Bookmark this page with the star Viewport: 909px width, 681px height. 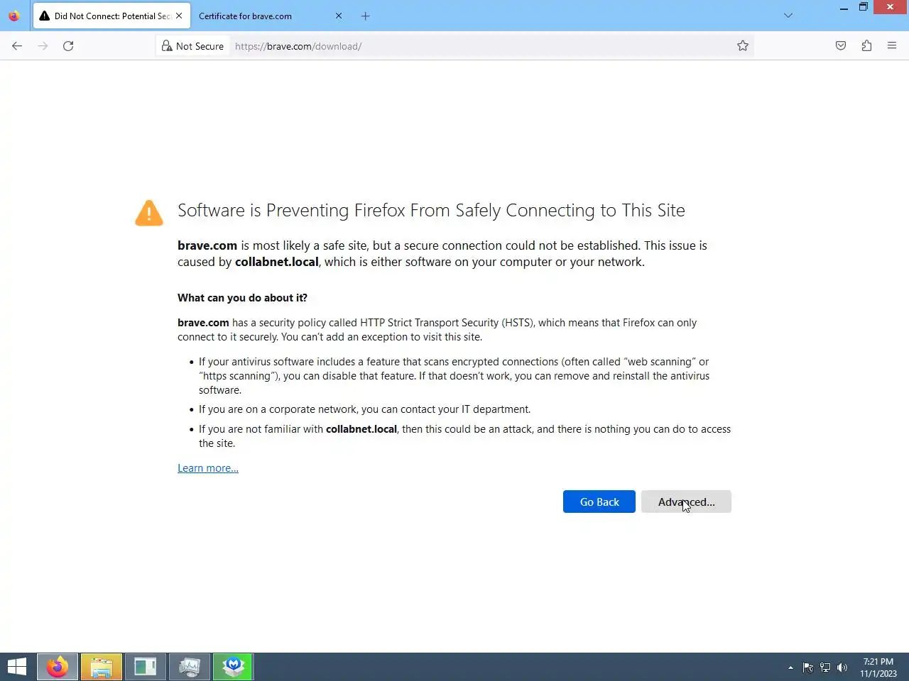[x=743, y=46]
